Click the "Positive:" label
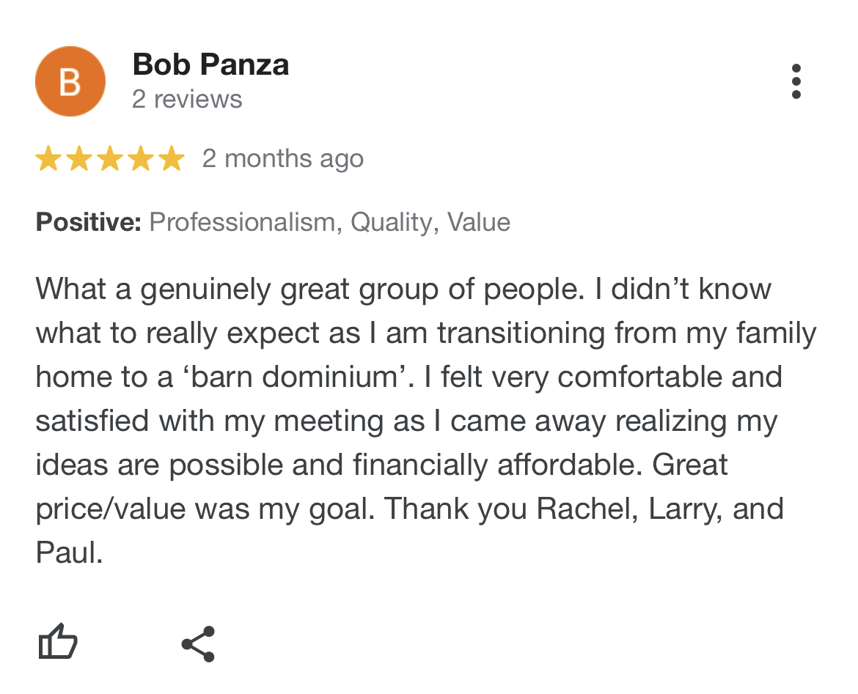Image resolution: width=858 pixels, height=694 pixels. pyautogui.click(x=88, y=222)
